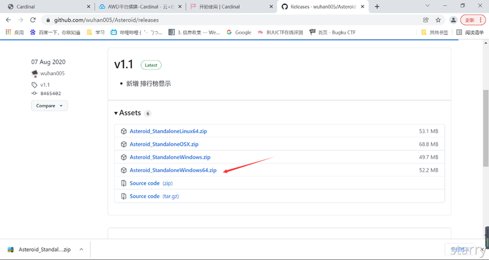Open the 应用 apps bookmark
489x260 pixels.
[x=15, y=32]
